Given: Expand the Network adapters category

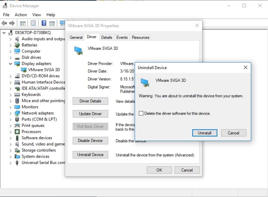Looking at the screenshot, I should click(x=10, y=114).
